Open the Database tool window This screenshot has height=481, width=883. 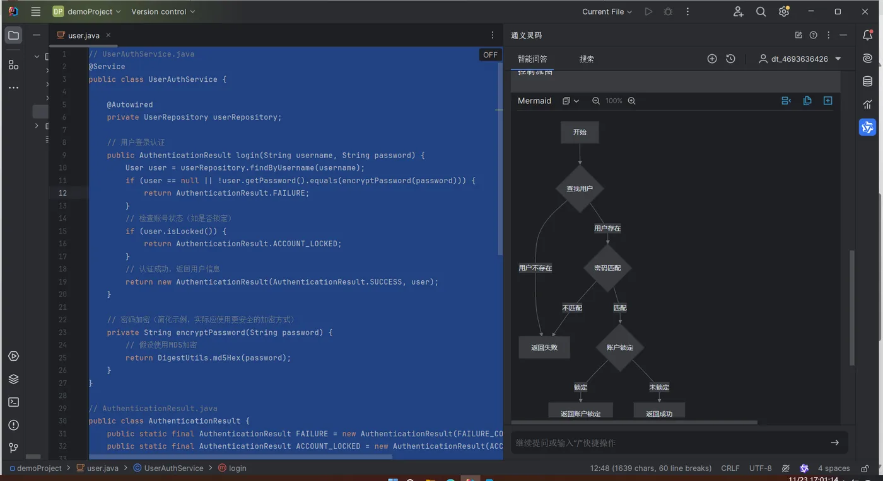click(868, 81)
